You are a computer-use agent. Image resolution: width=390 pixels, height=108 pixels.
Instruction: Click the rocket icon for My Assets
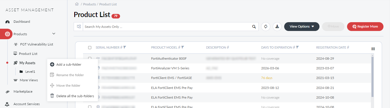coord(15,63)
